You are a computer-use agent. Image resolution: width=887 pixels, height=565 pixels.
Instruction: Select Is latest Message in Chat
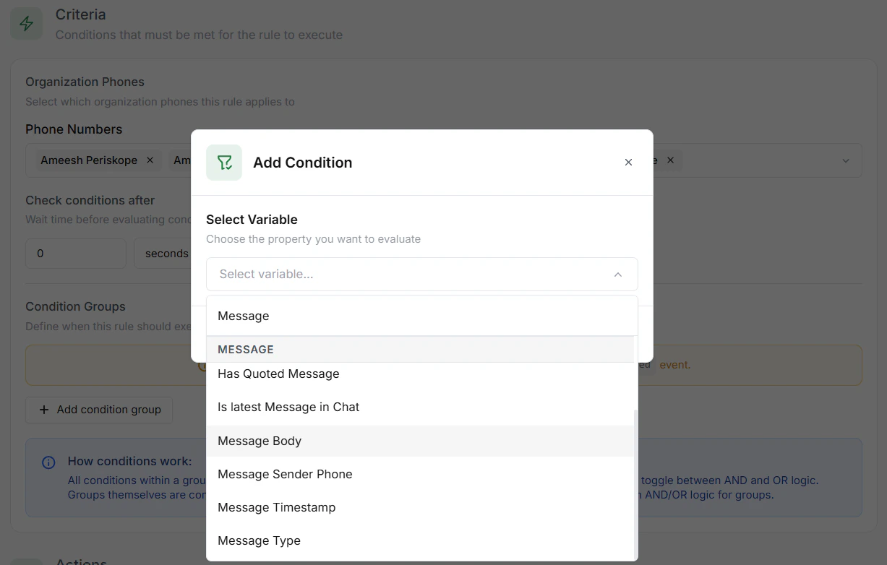click(x=420, y=407)
